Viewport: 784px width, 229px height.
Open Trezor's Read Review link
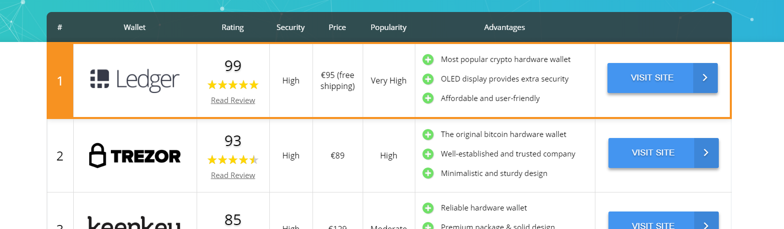[233, 175]
